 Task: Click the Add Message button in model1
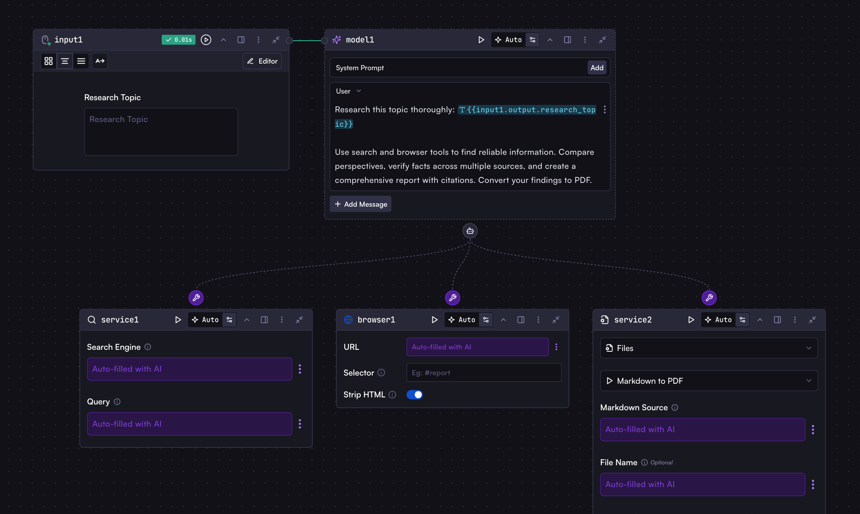click(x=360, y=204)
